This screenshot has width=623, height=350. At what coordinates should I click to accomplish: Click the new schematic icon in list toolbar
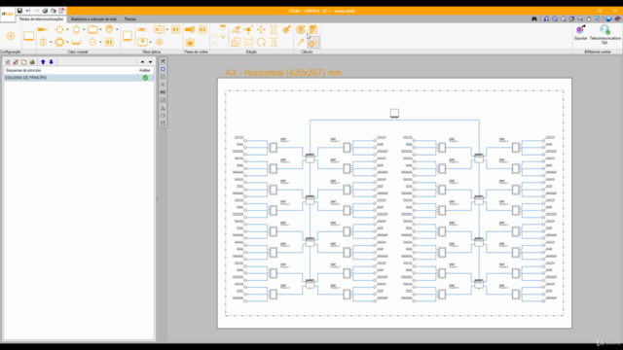click(8, 62)
